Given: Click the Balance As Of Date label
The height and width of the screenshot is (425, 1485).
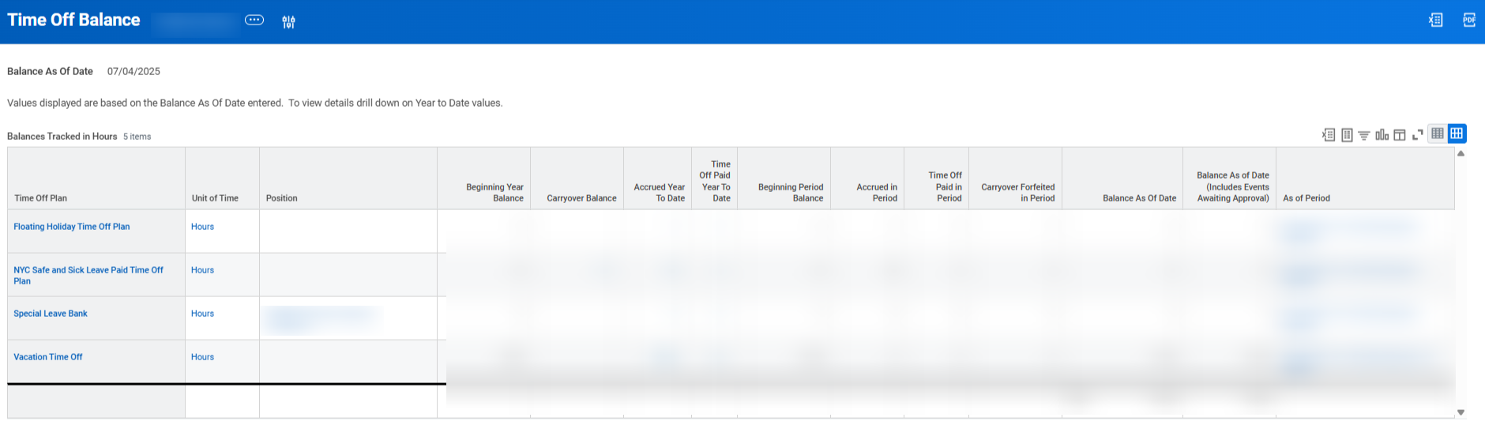Looking at the screenshot, I should [50, 71].
